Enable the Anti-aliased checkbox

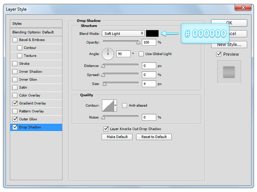[x=125, y=105]
